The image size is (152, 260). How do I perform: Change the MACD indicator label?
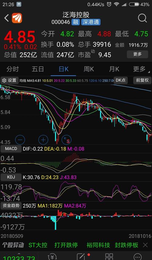[11, 149]
